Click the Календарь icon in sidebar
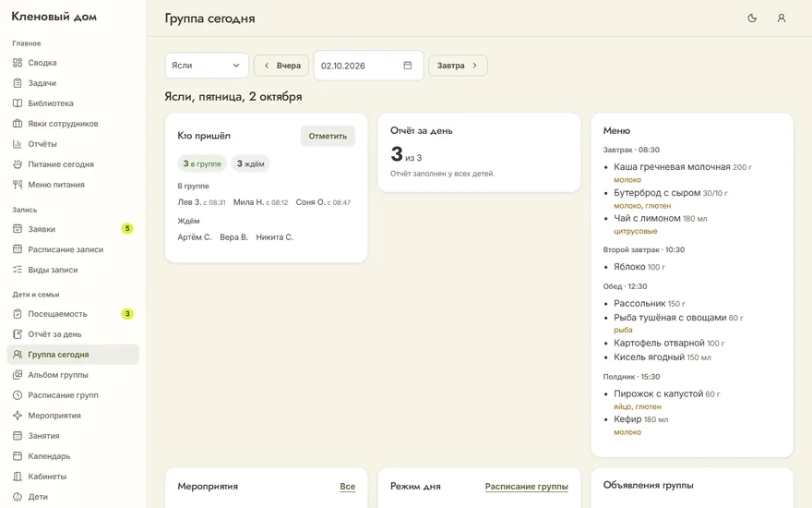 [18, 455]
